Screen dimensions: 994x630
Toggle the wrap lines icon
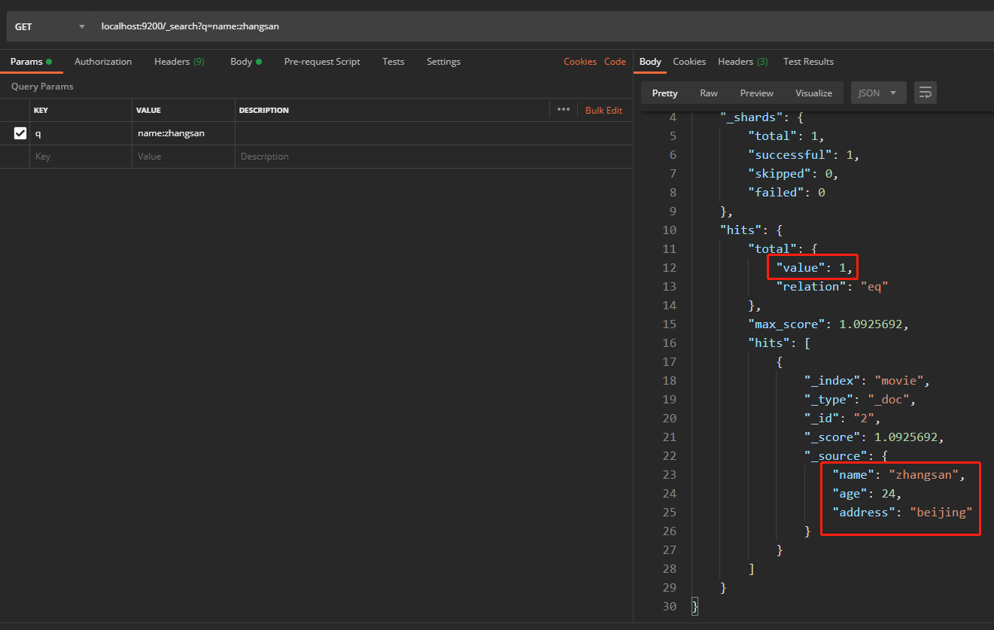[x=926, y=93]
